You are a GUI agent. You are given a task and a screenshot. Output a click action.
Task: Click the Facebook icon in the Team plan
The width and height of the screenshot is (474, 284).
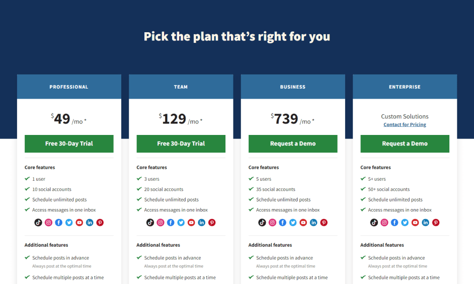(171, 223)
